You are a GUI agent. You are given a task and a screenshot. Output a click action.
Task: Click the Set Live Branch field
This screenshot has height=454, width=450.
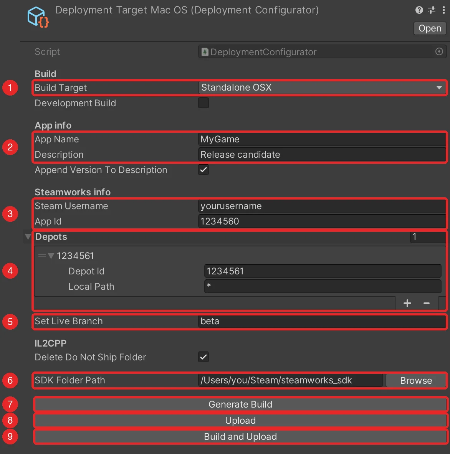322,321
